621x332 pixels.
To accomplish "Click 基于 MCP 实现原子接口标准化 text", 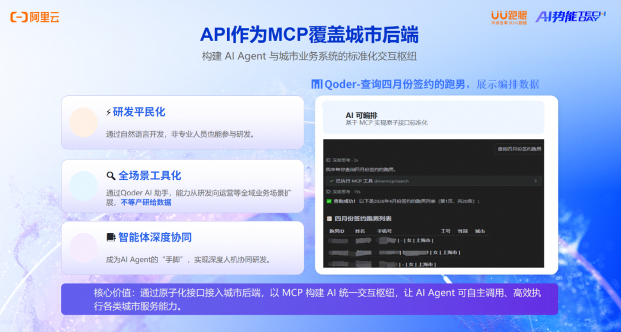I will click(386, 123).
